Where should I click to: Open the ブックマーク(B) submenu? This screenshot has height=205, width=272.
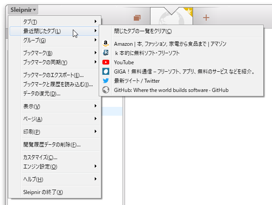tap(55, 53)
